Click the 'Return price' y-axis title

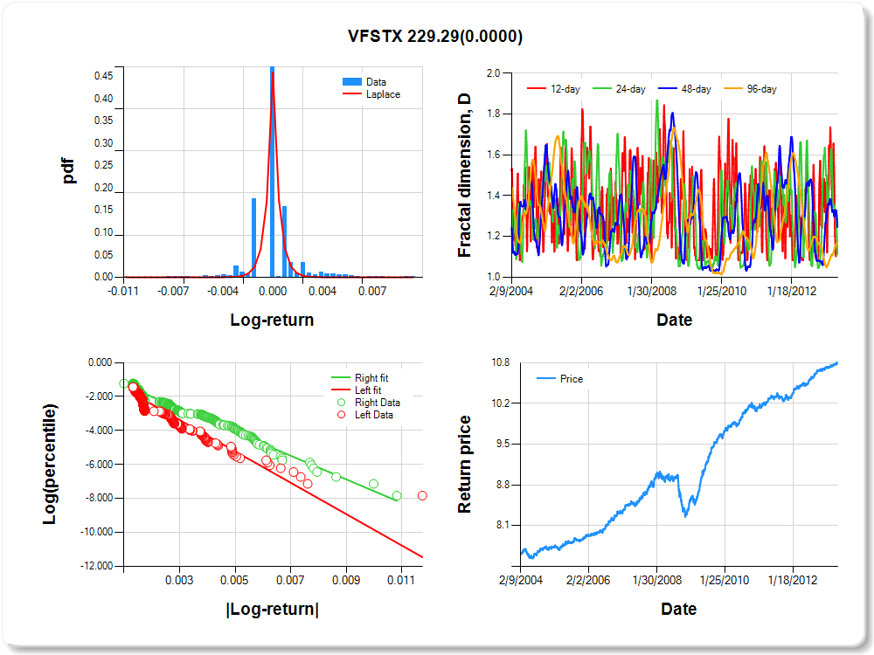464,464
